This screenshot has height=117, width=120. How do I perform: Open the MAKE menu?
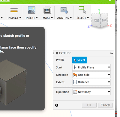click(x=48, y=18)
